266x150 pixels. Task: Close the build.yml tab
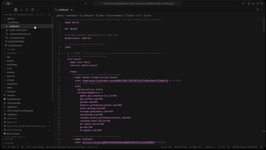pyautogui.click(x=72, y=10)
